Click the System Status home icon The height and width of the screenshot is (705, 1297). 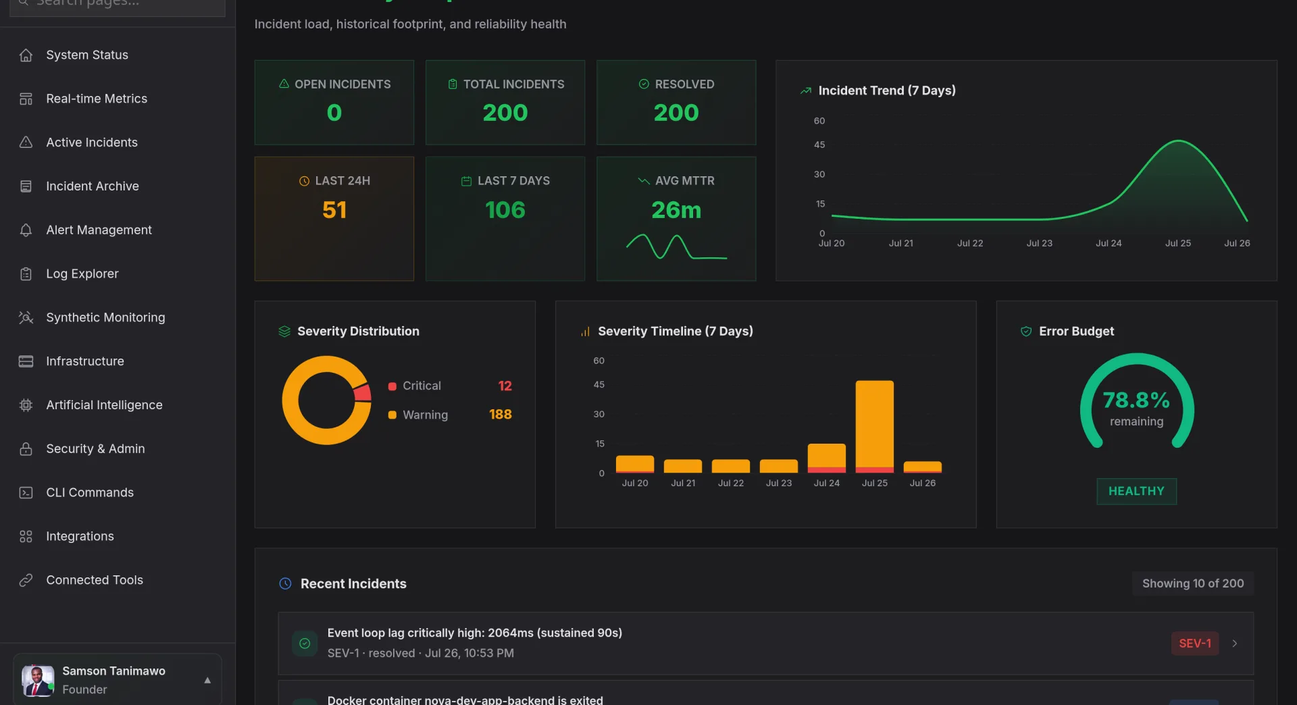click(x=26, y=55)
